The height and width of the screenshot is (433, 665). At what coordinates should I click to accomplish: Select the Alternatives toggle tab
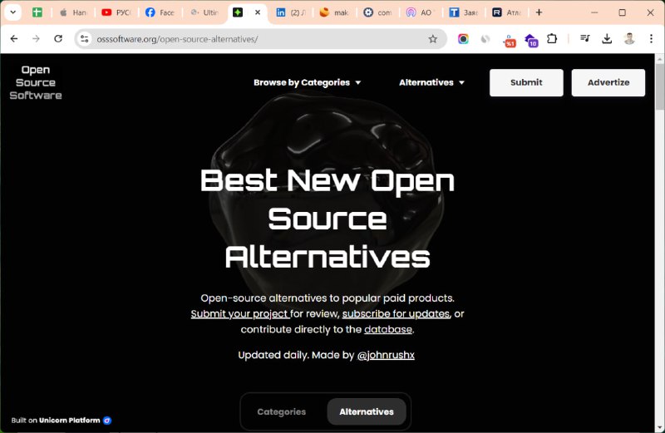tap(367, 411)
